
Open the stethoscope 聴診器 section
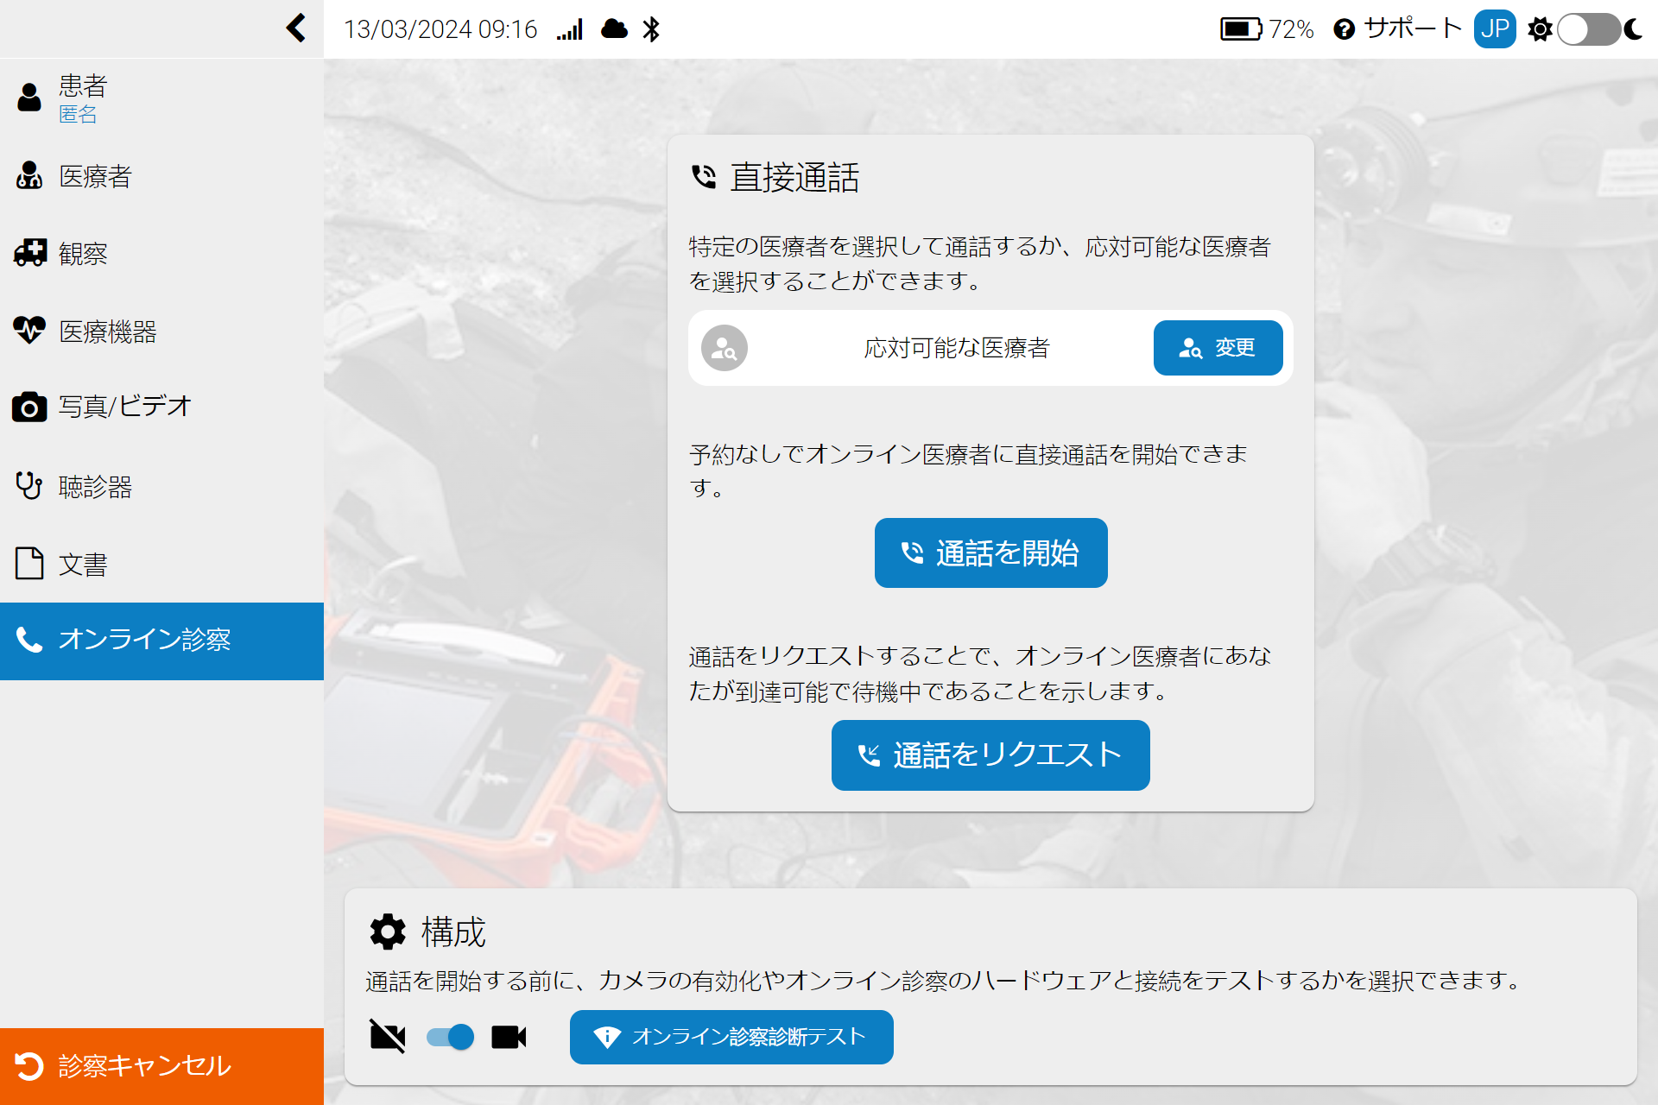pyautogui.click(x=29, y=486)
